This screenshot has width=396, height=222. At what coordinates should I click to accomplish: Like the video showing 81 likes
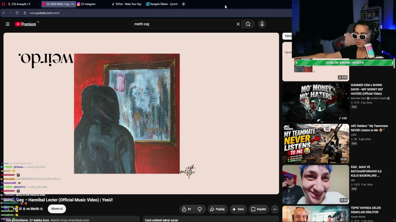click(187, 209)
